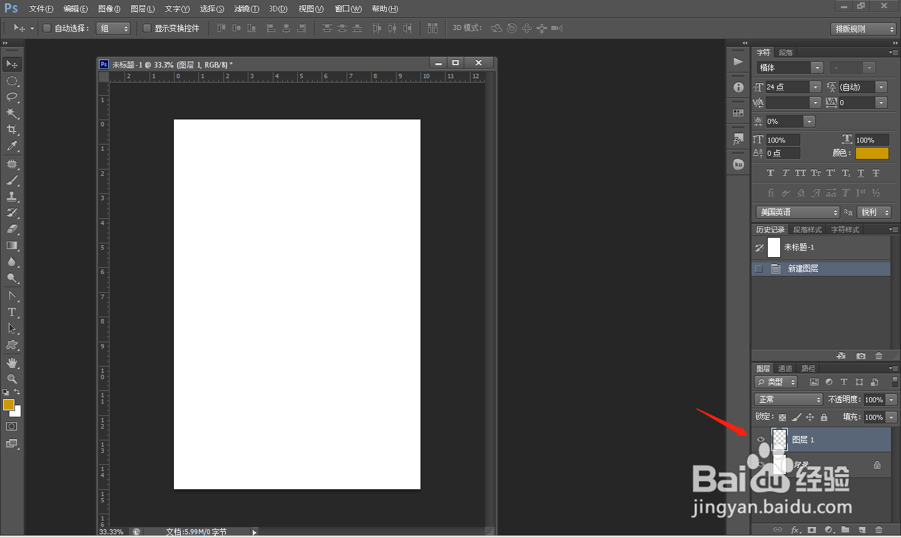Viewport: 901px width, 538px height.
Task: Open the layer filter type dropdown
Action: pyautogui.click(x=776, y=382)
